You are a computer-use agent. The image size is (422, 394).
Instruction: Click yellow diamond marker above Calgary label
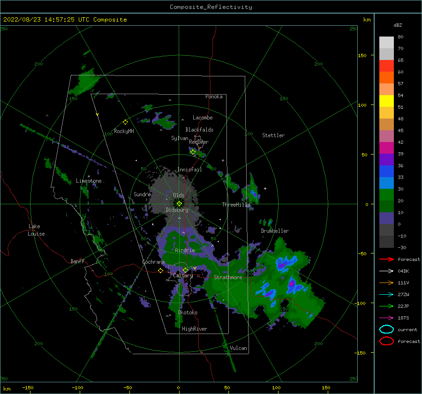(x=185, y=270)
